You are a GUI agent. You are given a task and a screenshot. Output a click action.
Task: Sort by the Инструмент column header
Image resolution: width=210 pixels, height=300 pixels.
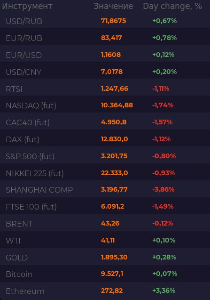coord(27,6)
